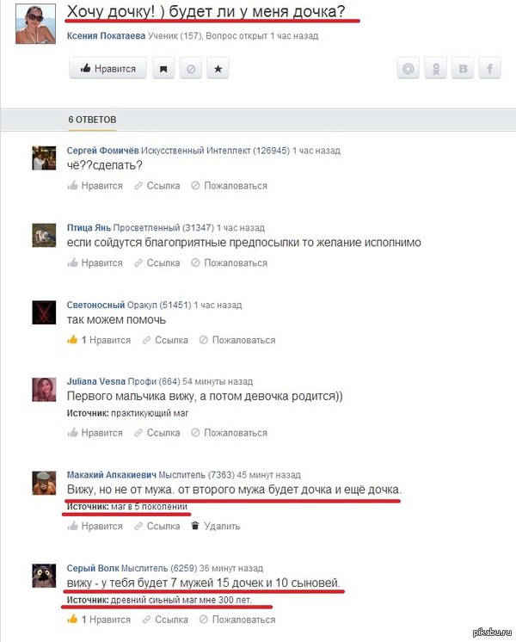The width and height of the screenshot is (516, 642).
Task: Toggle like on Серый Волк's answer
Action: pos(99,620)
